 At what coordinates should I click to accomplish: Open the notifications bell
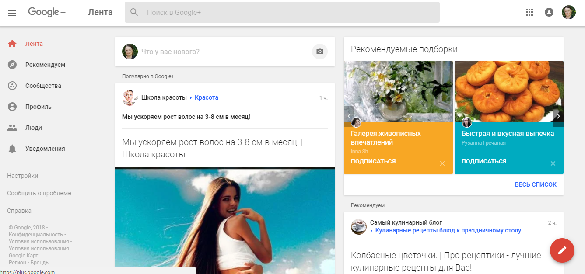[549, 12]
